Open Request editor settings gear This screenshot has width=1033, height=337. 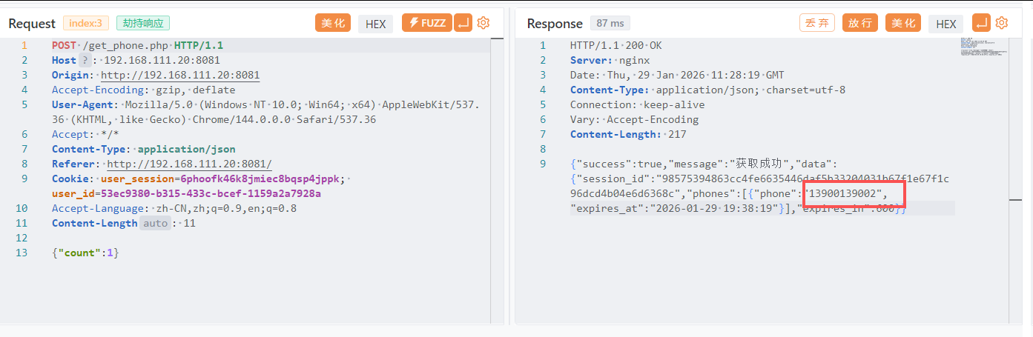(x=484, y=23)
